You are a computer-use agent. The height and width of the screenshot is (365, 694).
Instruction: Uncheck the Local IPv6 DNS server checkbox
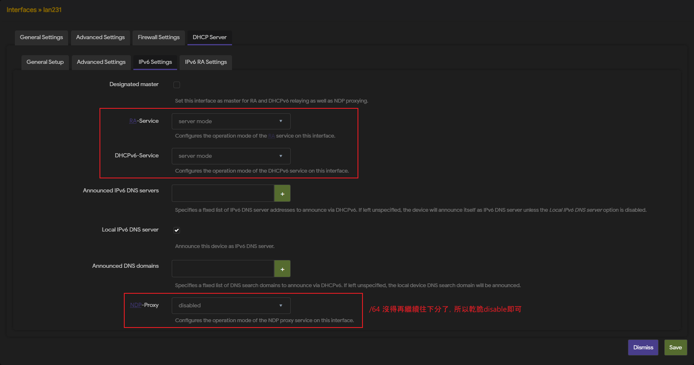pos(177,230)
